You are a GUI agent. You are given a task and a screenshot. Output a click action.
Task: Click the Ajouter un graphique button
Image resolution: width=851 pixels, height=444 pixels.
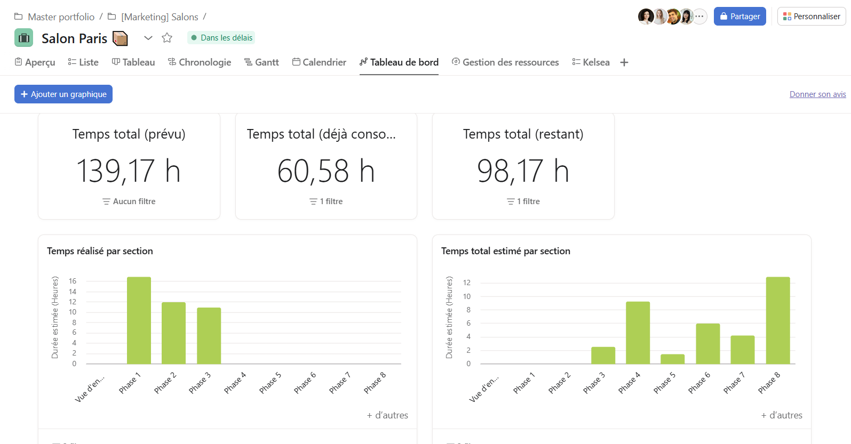tap(63, 94)
